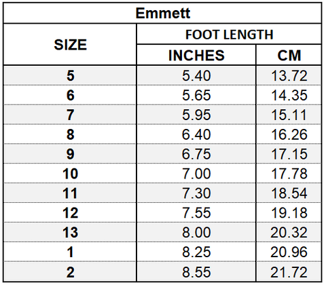Click size 8 row label

[x=70, y=134]
